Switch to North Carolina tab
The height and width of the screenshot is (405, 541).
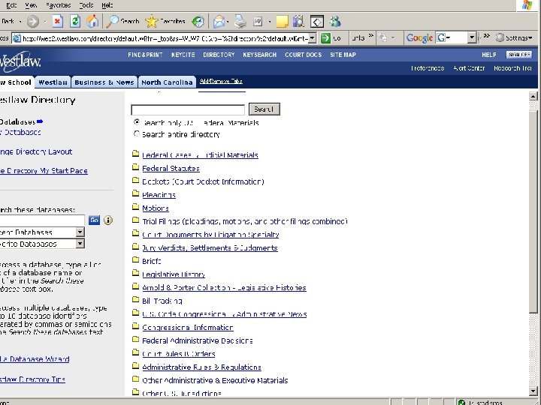point(167,82)
